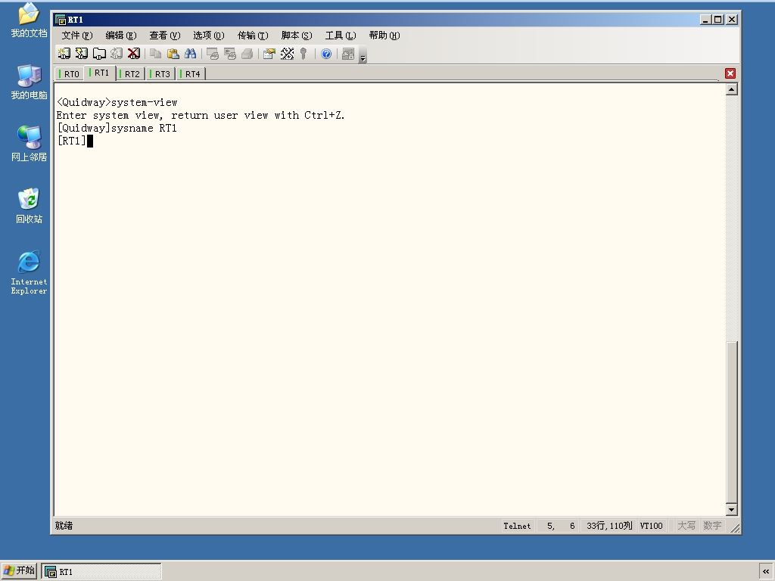This screenshot has width=775, height=581.
Task: Click the Connect toolbar icon
Action: pos(64,54)
